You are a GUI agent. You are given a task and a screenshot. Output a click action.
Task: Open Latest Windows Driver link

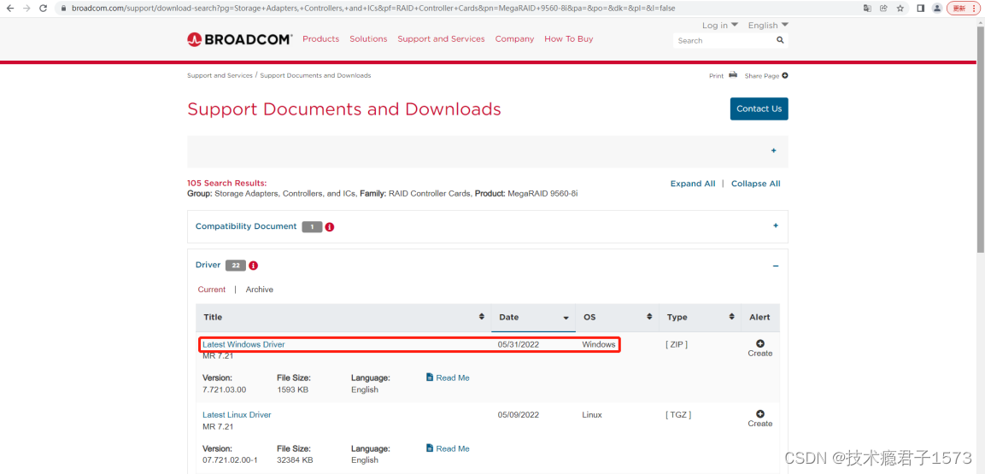[x=243, y=345]
